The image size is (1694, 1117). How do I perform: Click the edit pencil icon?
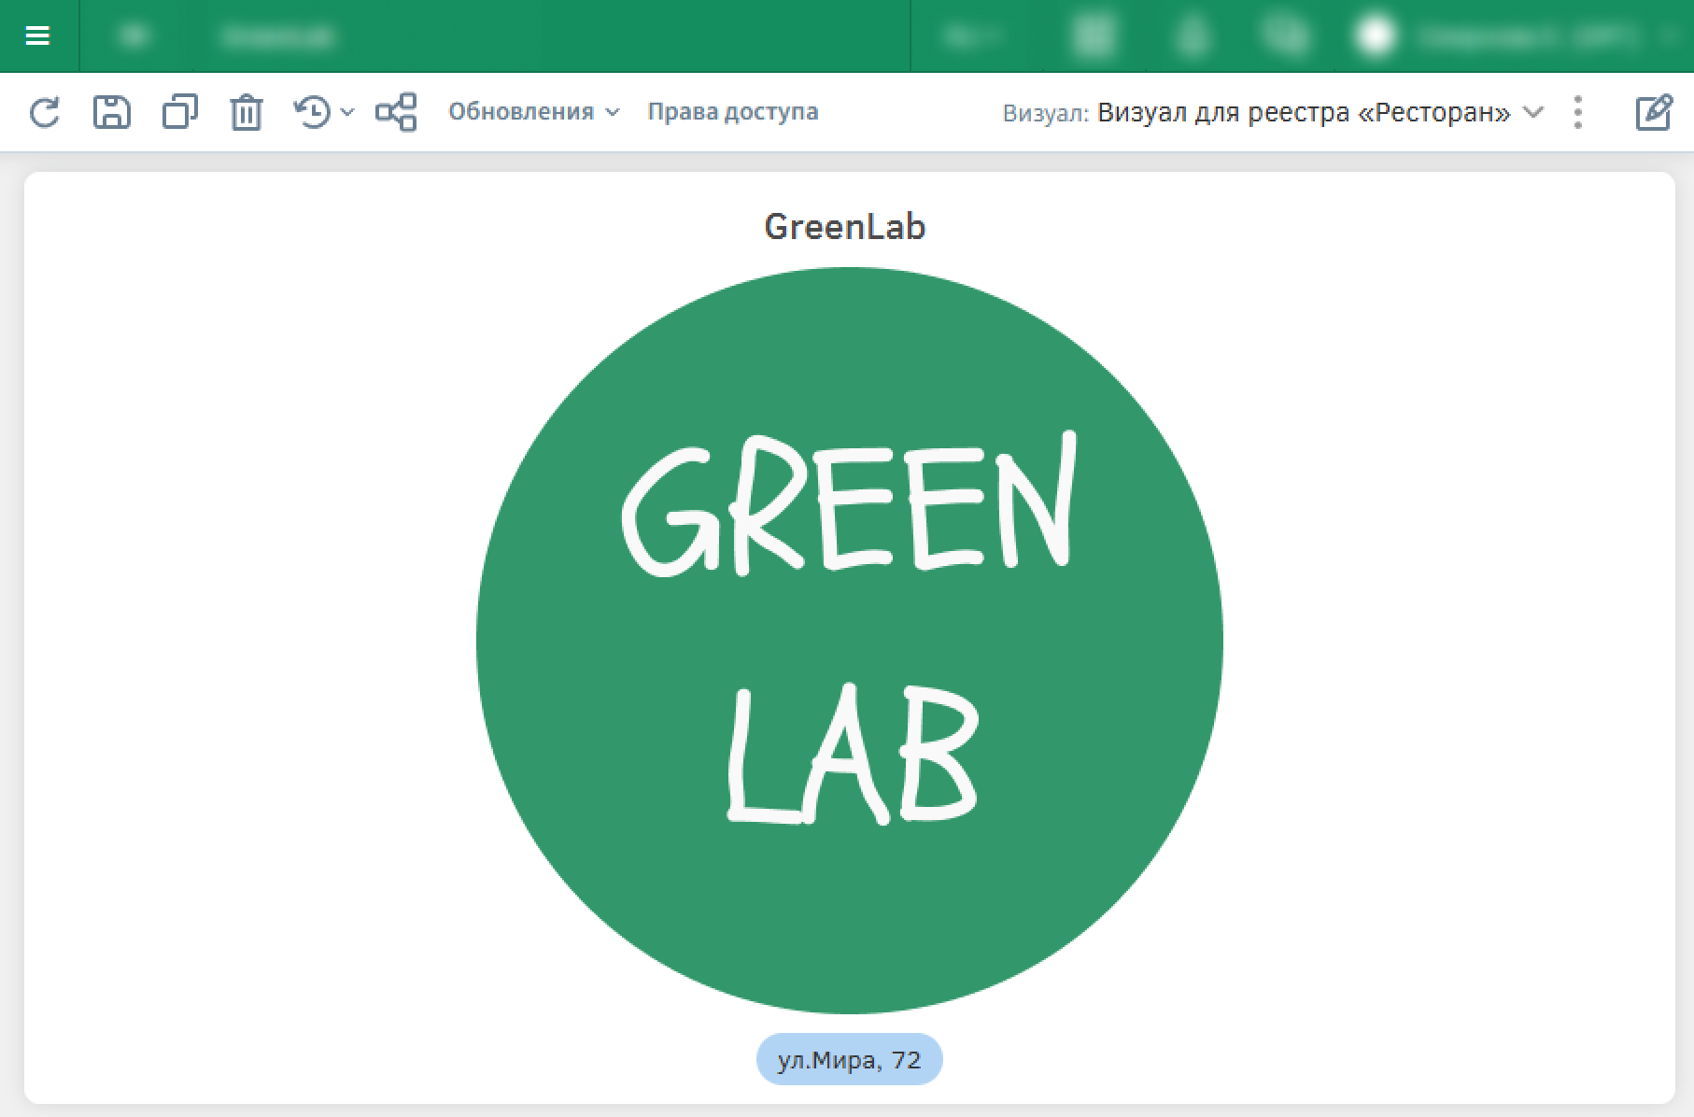[1653, 112]
